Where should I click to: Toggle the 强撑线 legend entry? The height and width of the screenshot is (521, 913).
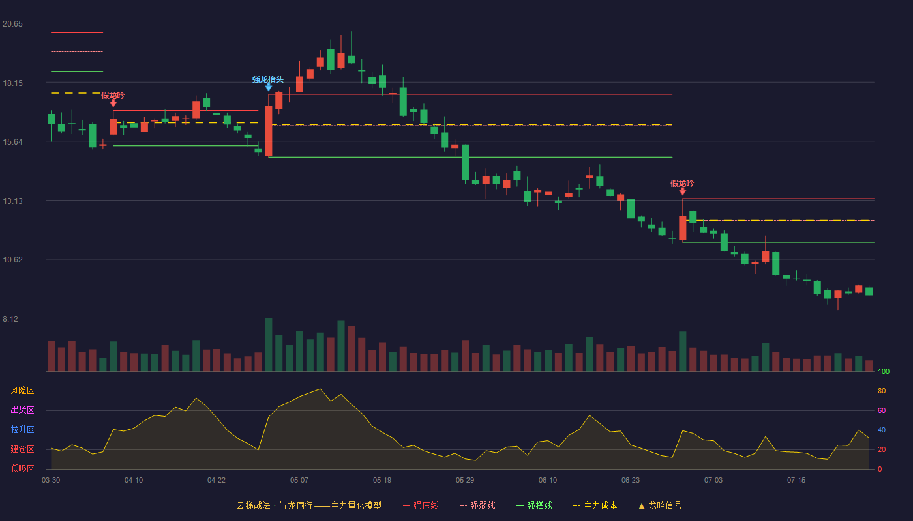tap(534, 505)
